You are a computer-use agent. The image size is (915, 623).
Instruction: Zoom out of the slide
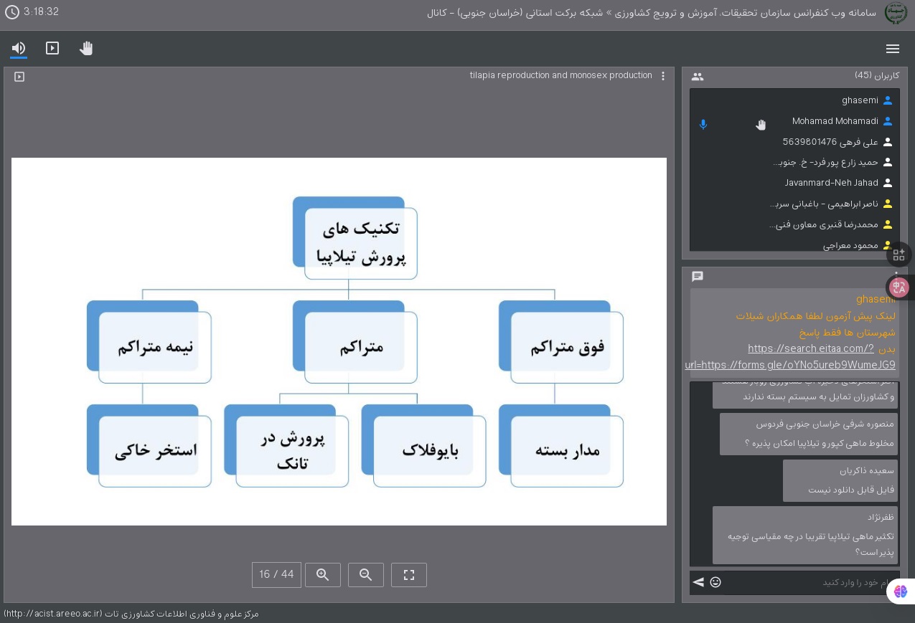click(x=366, y=575)
